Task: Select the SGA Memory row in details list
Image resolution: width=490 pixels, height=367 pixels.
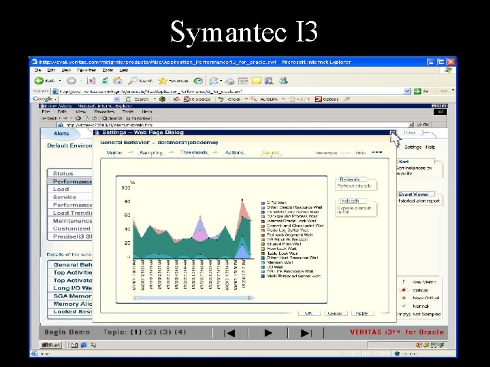Action: coord(70,296)
